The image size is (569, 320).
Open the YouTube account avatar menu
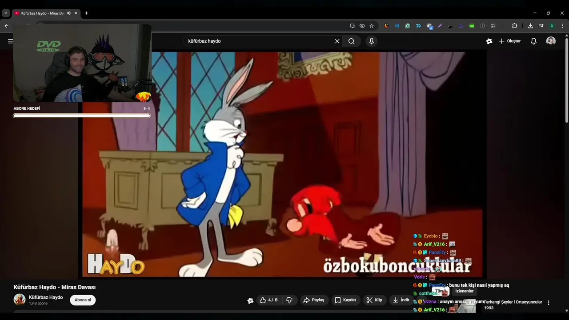(x=551, y=41)
